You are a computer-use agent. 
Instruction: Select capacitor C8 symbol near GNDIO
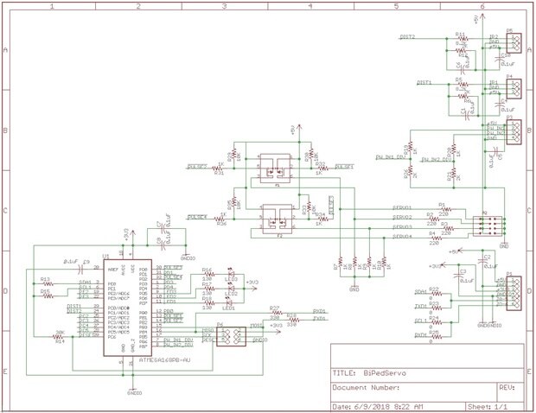tap(163, 245)
